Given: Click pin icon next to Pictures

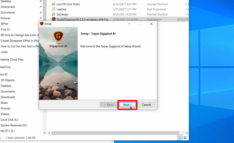Looking at the screenshot, I should click(x=40, y=18).
